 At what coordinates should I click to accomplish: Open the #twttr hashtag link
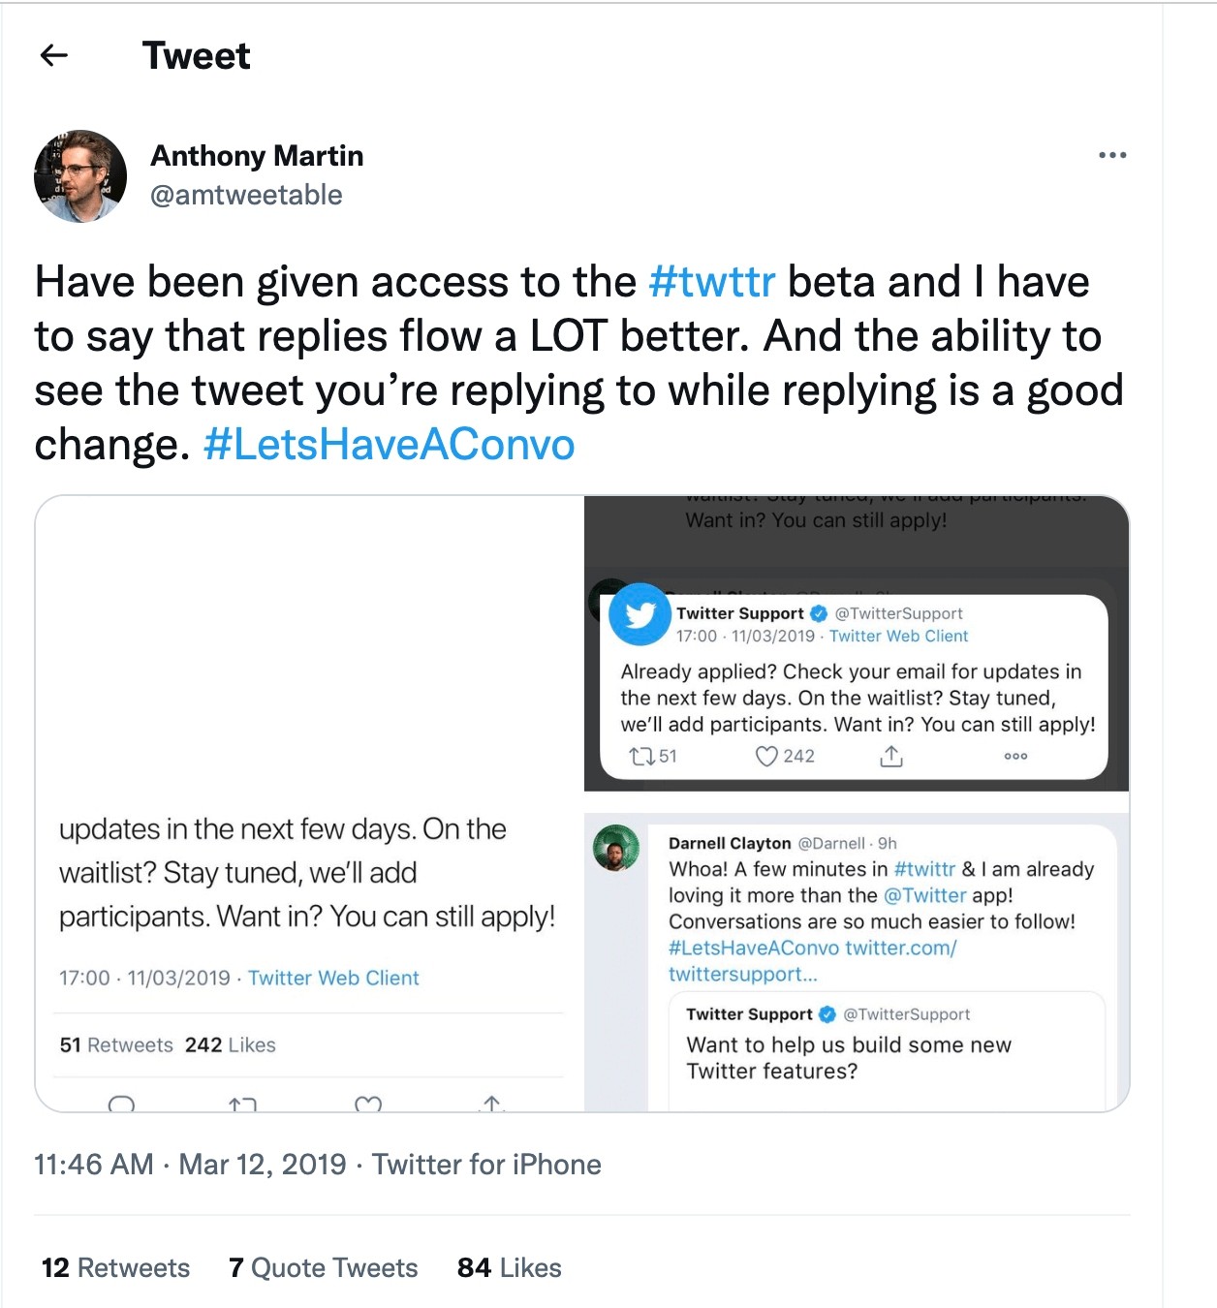712,282
